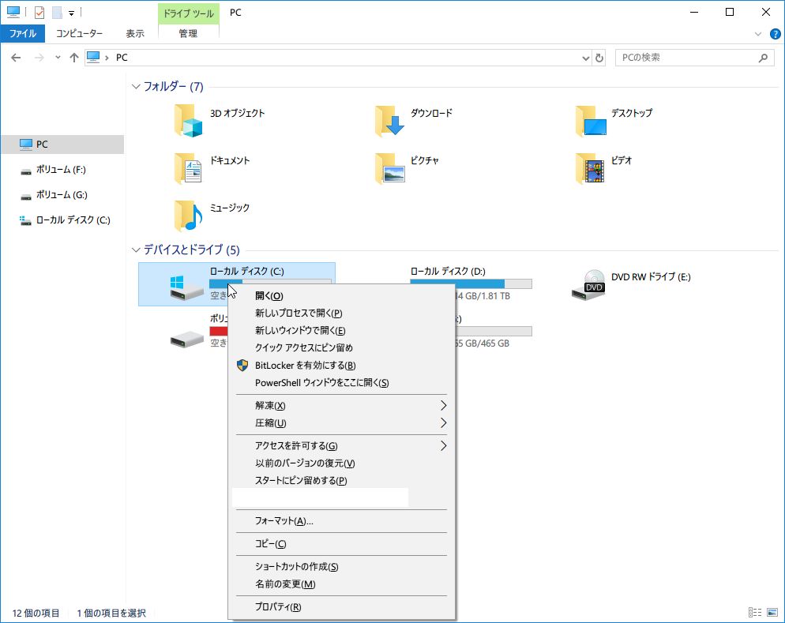Open the address bar history dropdown
The image size is (785, 623).
coord(585,58)
